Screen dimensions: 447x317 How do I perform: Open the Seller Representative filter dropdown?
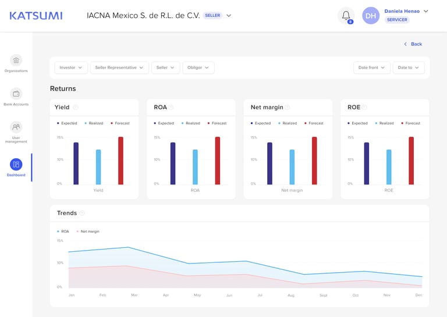(x=119, y=67)
